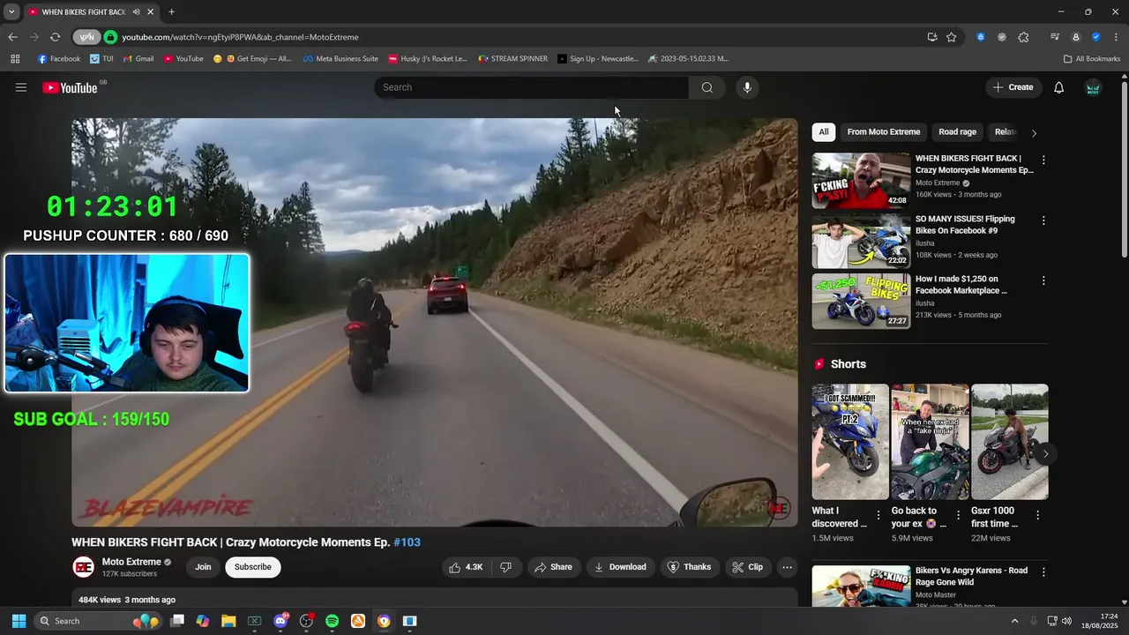Download the video
The width and height of the screenshot is (1129, 635).
[x=620, y=567]
